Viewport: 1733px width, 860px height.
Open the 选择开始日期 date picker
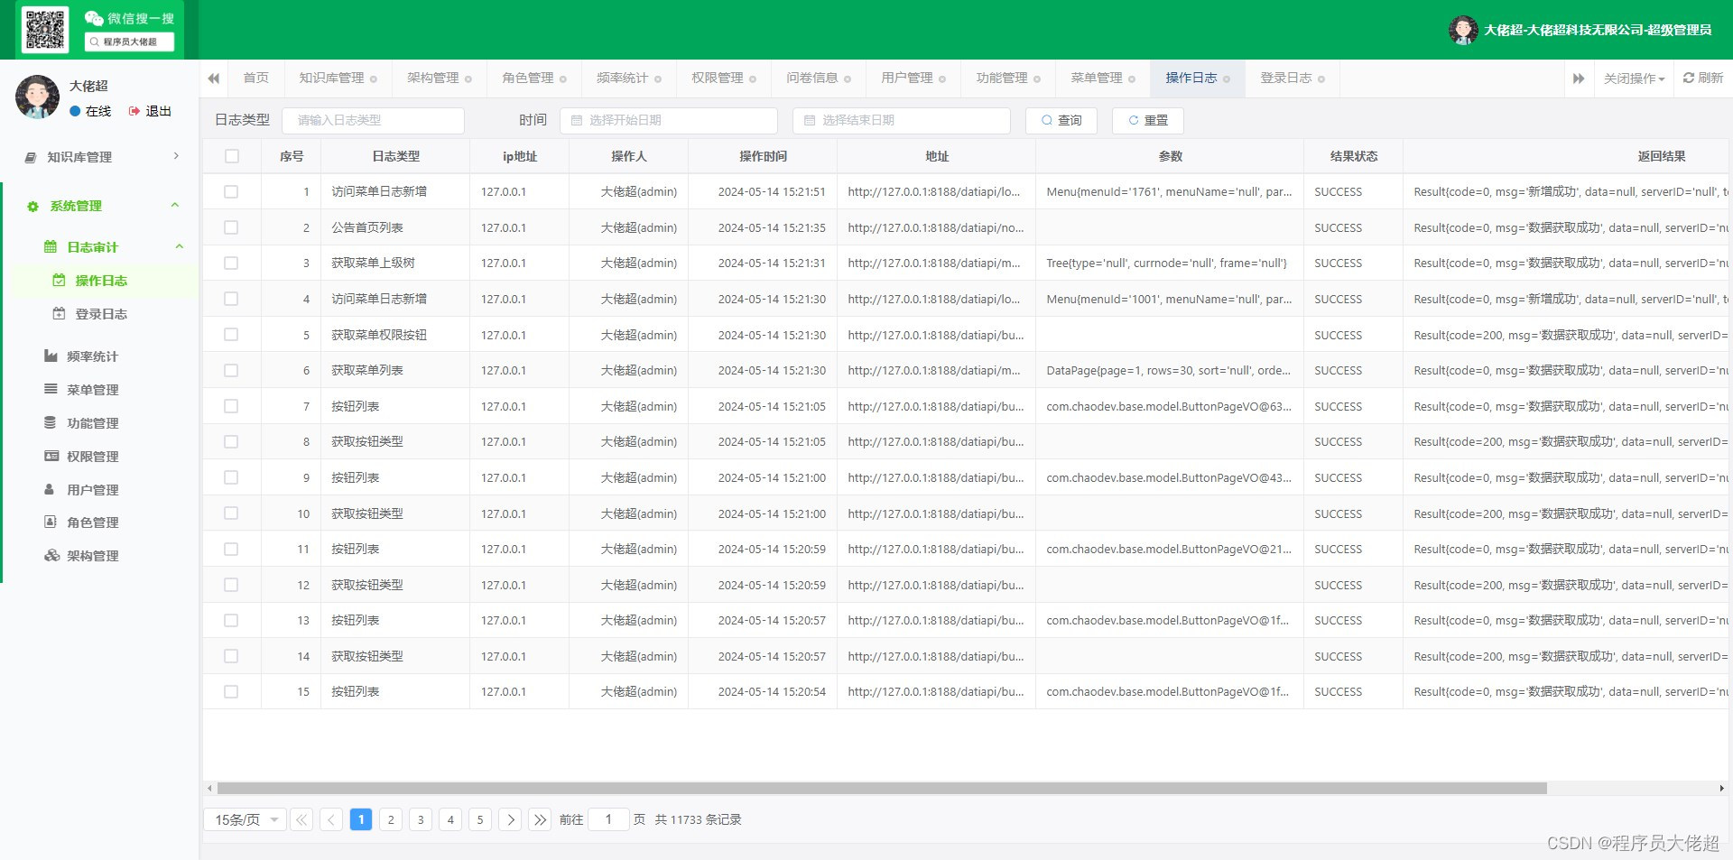(x=668, y=120)
